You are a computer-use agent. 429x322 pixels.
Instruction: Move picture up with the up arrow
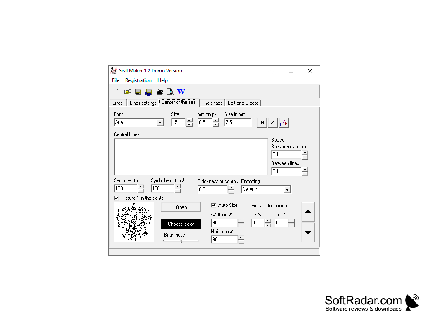[308, 211]
